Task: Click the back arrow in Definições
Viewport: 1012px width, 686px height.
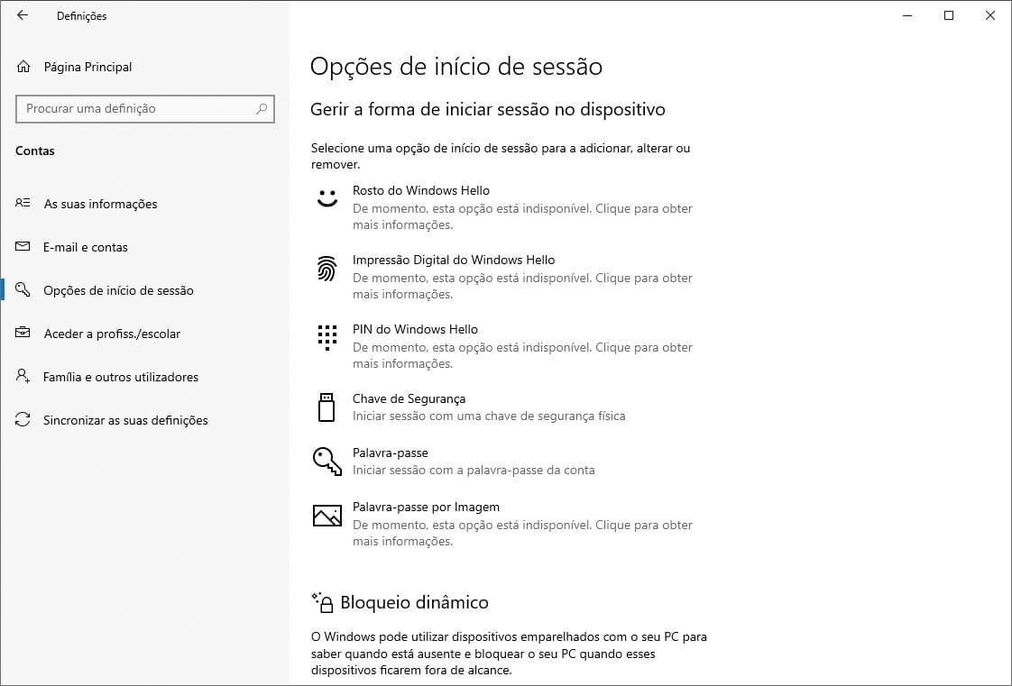Action: click(23, 15)
